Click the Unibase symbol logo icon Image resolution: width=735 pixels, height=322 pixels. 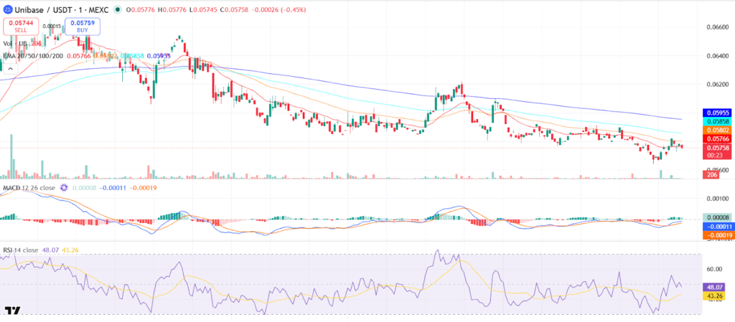click(8, 10)
